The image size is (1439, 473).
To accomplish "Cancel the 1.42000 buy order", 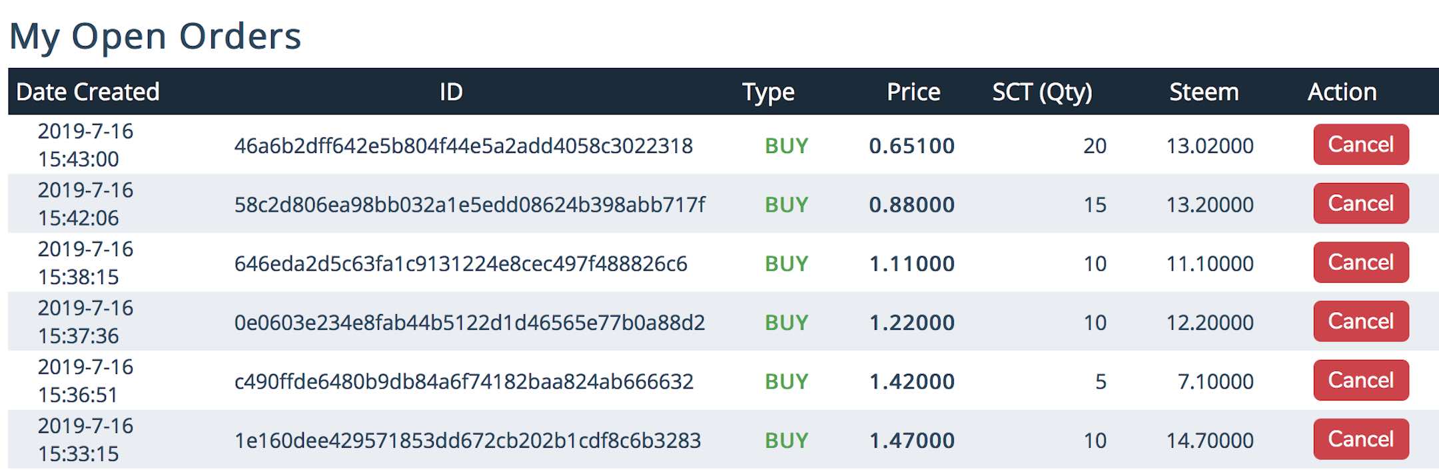I will [x=1360, y=380].
